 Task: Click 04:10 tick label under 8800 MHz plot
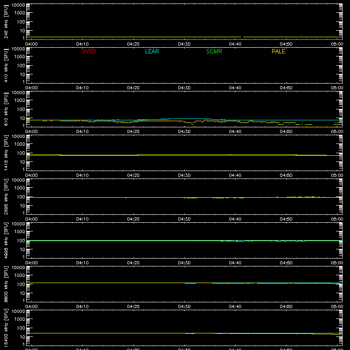click(x=82, y=307)
